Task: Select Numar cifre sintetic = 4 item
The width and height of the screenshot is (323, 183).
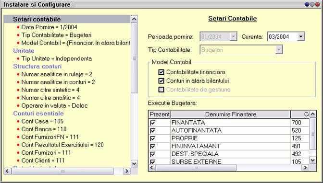Action: click(x=50, y=90)
